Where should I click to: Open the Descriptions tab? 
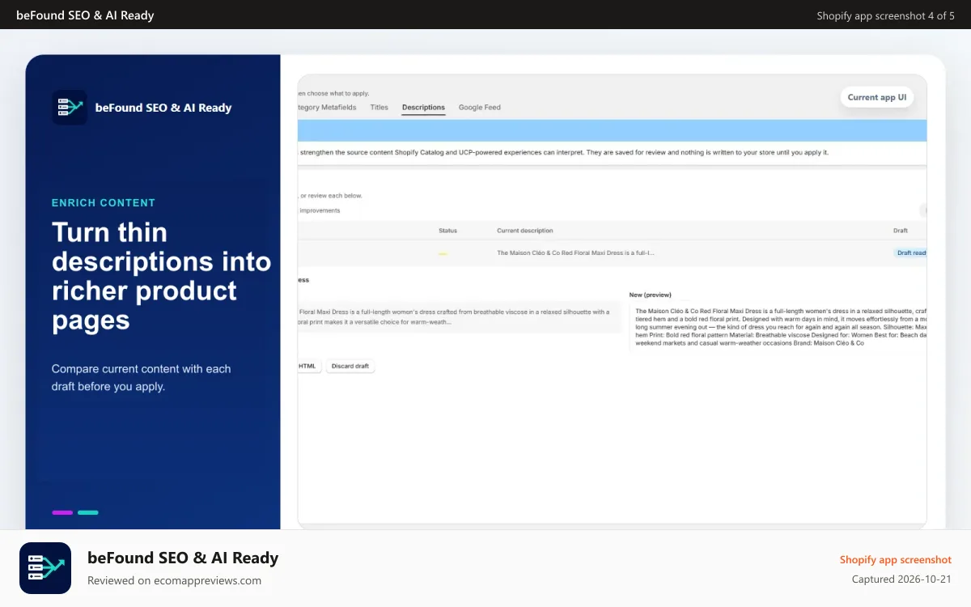pos(423,107)
